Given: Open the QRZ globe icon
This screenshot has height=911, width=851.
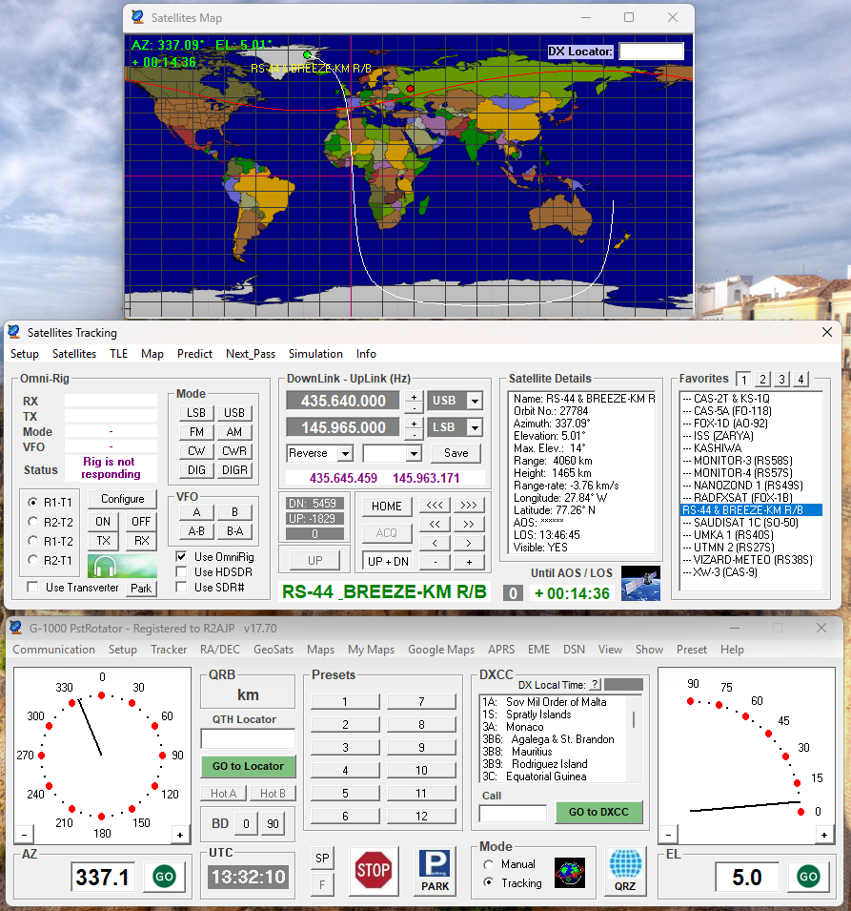Looking at the screenshot, I should (625, 870).
